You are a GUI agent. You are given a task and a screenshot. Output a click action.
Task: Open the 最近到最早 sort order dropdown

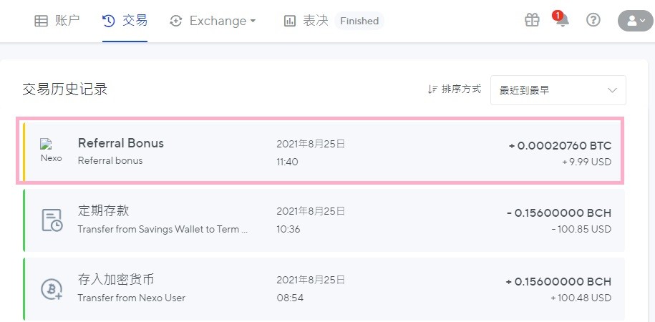click(x=558, y=90)
